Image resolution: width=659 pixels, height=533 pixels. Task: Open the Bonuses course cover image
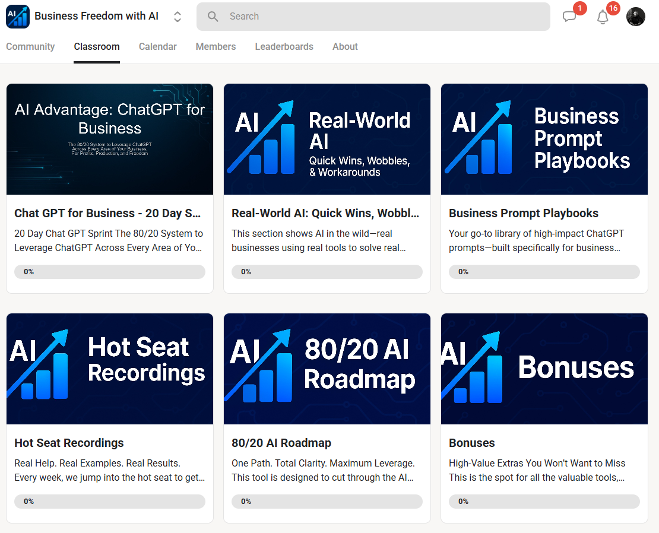click(544, 369)
